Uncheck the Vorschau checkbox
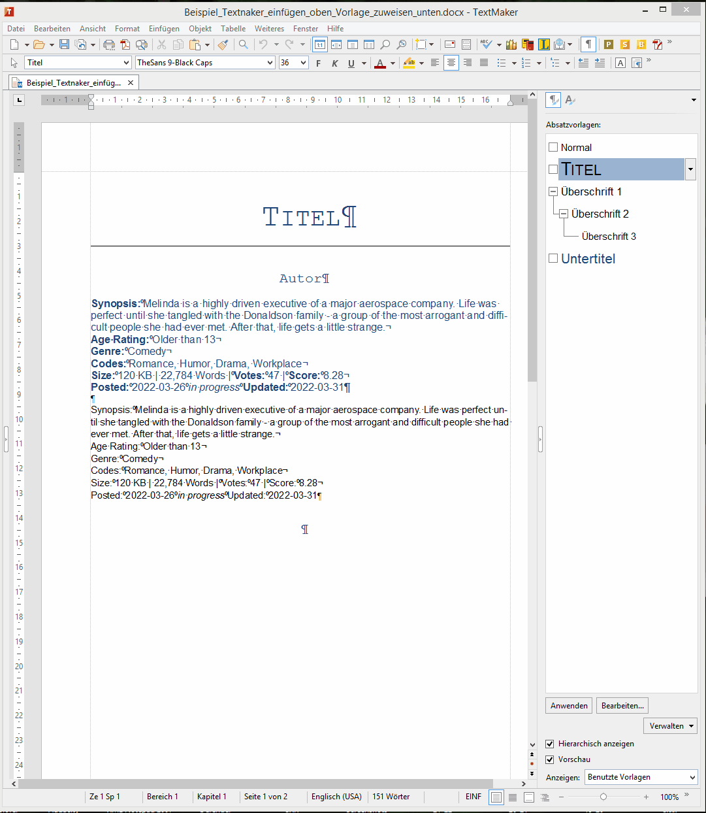 tap(550, 759)
